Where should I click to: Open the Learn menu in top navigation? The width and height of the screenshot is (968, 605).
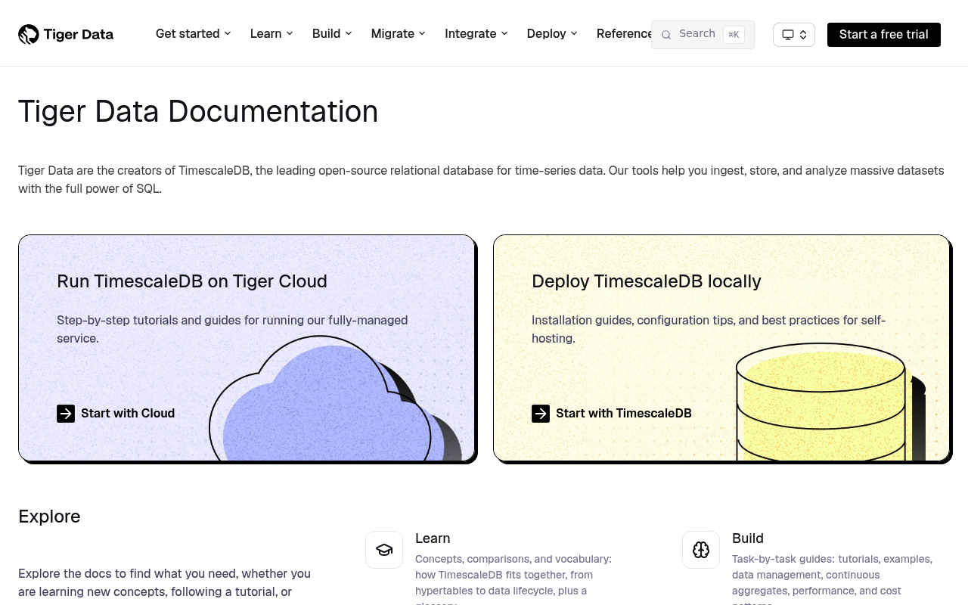pyautogui.click(x=271, y=34)
